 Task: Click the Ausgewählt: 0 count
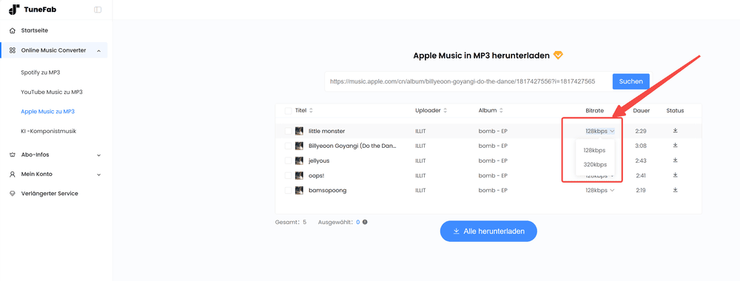click(x=339, y=222)
